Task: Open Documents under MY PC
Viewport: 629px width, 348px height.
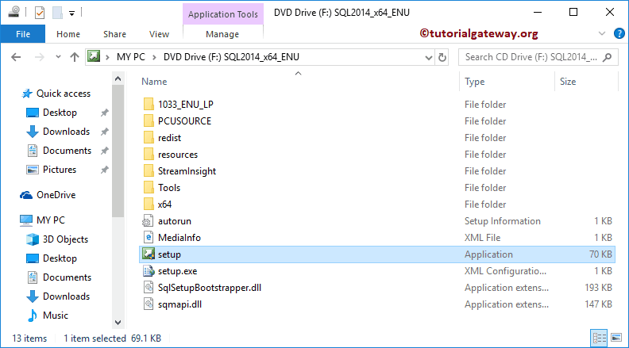Action: coord(67,277)
